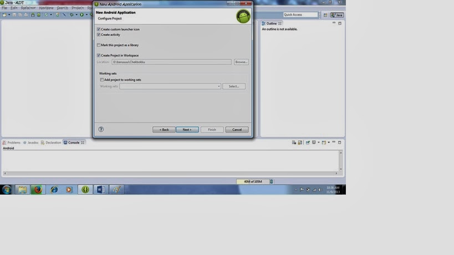Click the Next button in wizard
The image size is (454, 255).
(187, 129)
